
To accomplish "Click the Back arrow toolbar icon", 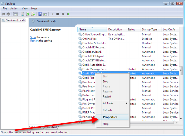I will [3, 14].
